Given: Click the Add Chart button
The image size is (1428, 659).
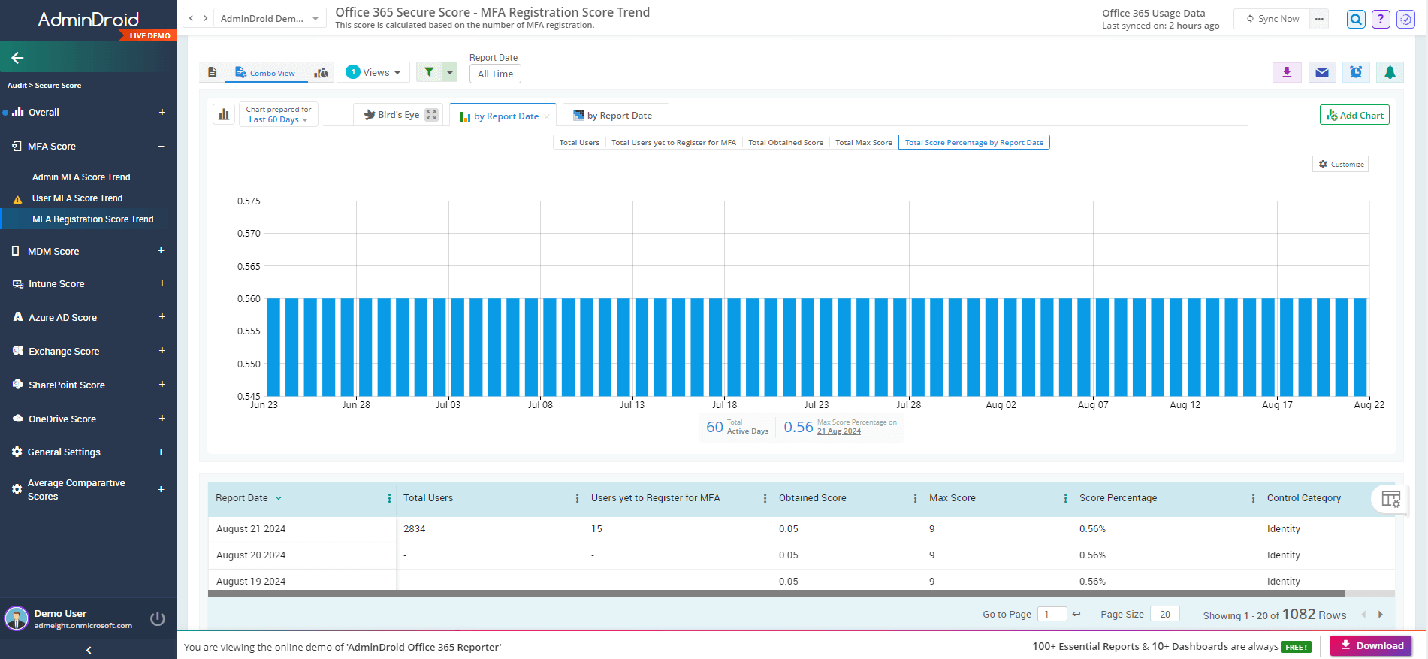Looking at the screenshot, I should [1354, 115].
